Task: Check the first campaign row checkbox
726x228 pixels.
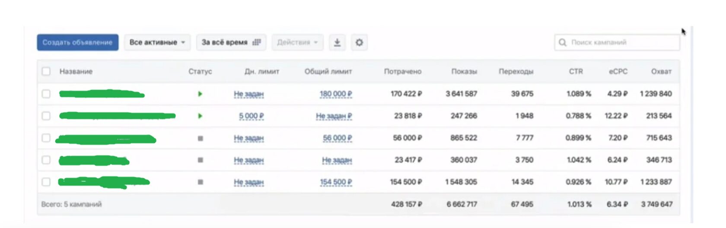Action: (46, 94)
